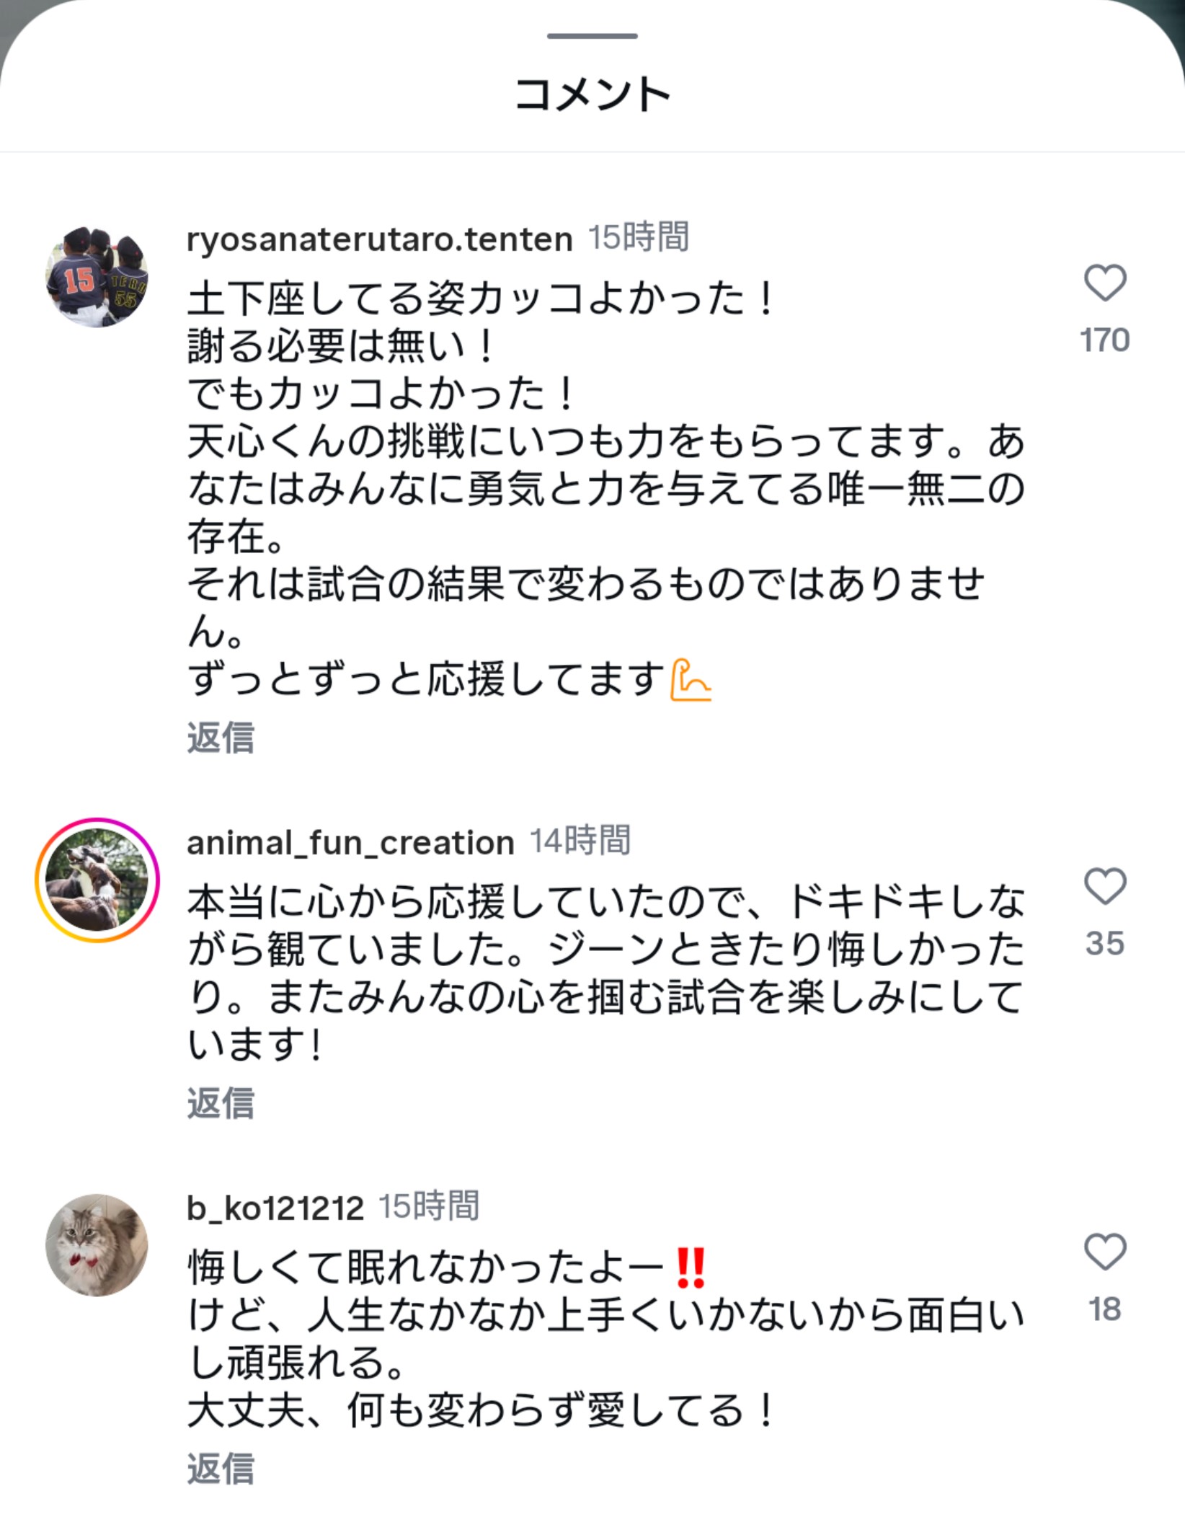Open the animal_fun_creation username link

pos(350,842)
